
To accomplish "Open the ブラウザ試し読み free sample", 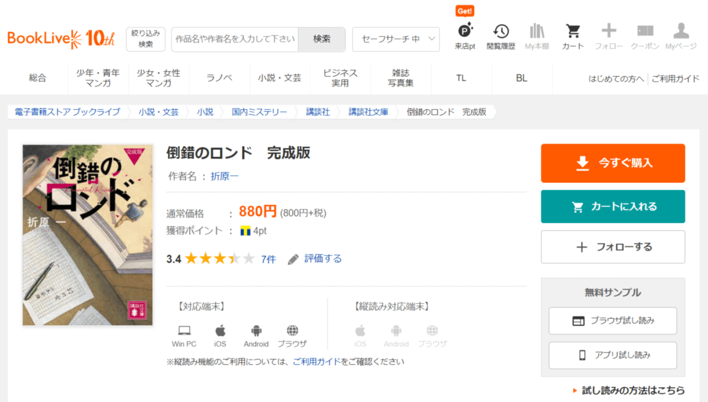I will pos(612,321).
